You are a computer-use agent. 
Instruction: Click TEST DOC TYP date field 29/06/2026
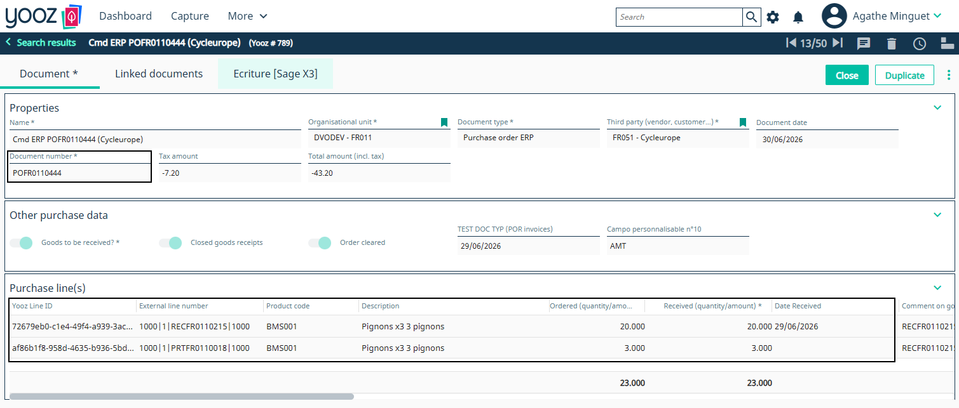(529, 246)
